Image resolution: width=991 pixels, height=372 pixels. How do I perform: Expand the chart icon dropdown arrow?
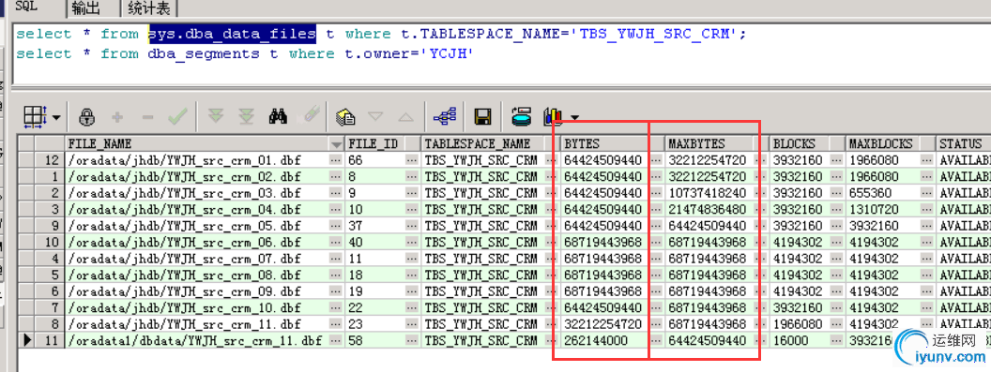tap(574, 117)
